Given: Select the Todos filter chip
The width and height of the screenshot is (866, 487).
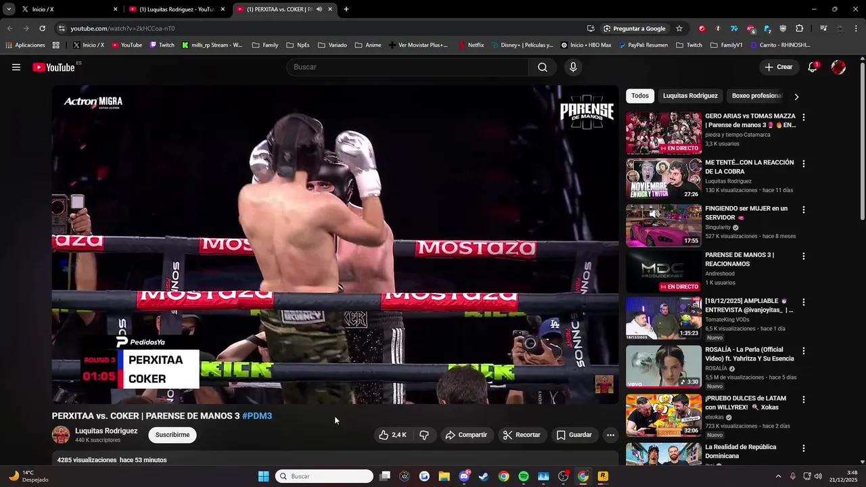Looking at the screenshot, I should point(640,96).
